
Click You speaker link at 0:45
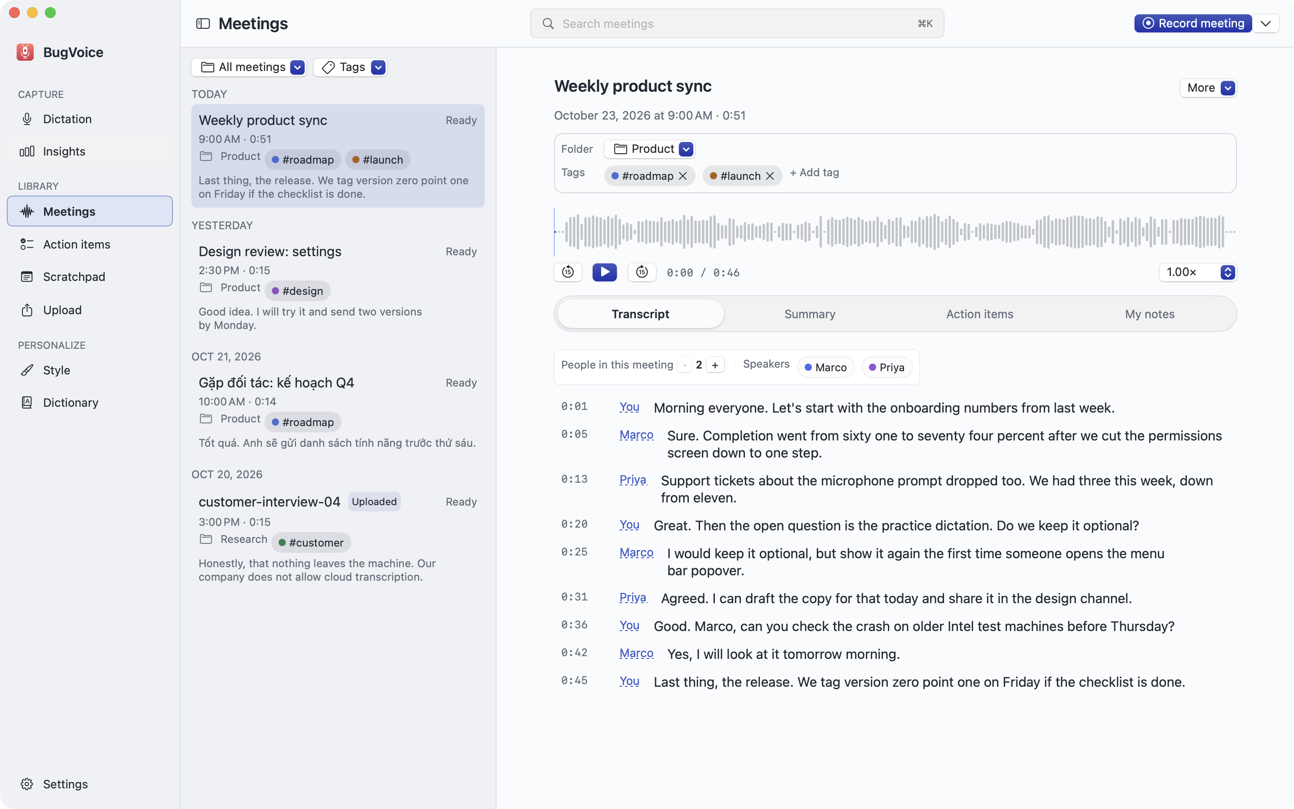pos(629,681)
